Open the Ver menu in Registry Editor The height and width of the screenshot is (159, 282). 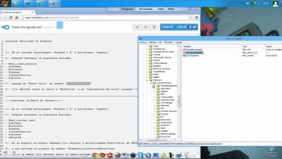tap(160, 42)
